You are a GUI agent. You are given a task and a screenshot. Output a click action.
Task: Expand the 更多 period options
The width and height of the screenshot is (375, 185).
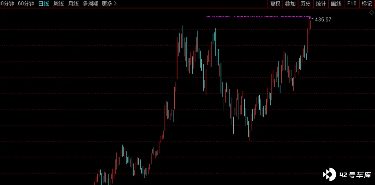click(109, 3)
